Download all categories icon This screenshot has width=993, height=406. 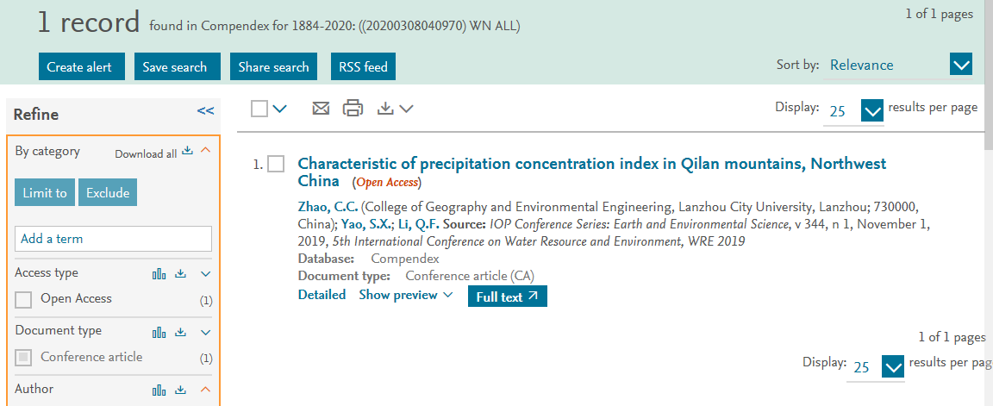(x=187, y=152)
